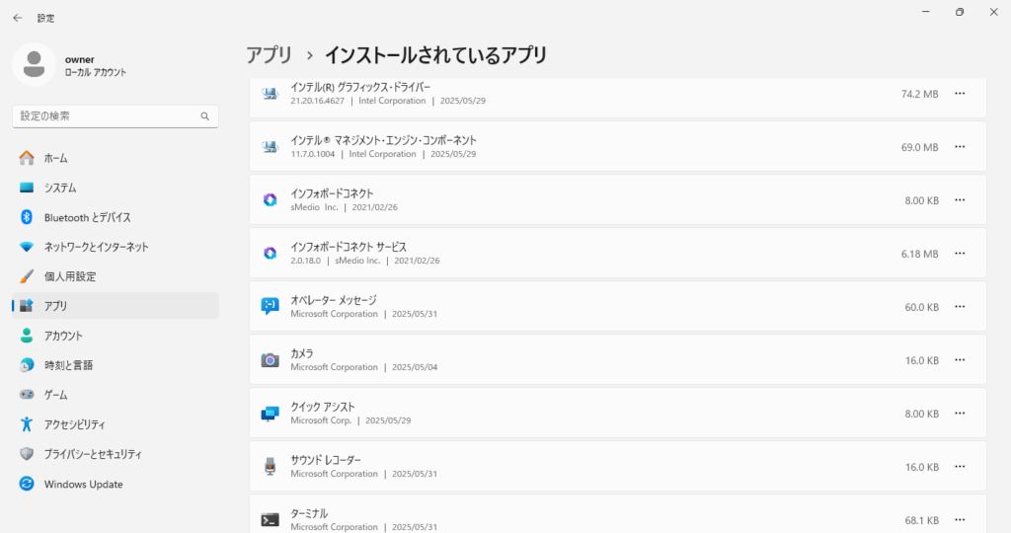Open more options for インテル(R) グラフィックス・ドライバー
The image size is (1011, 533).
(x=960, y=94)
